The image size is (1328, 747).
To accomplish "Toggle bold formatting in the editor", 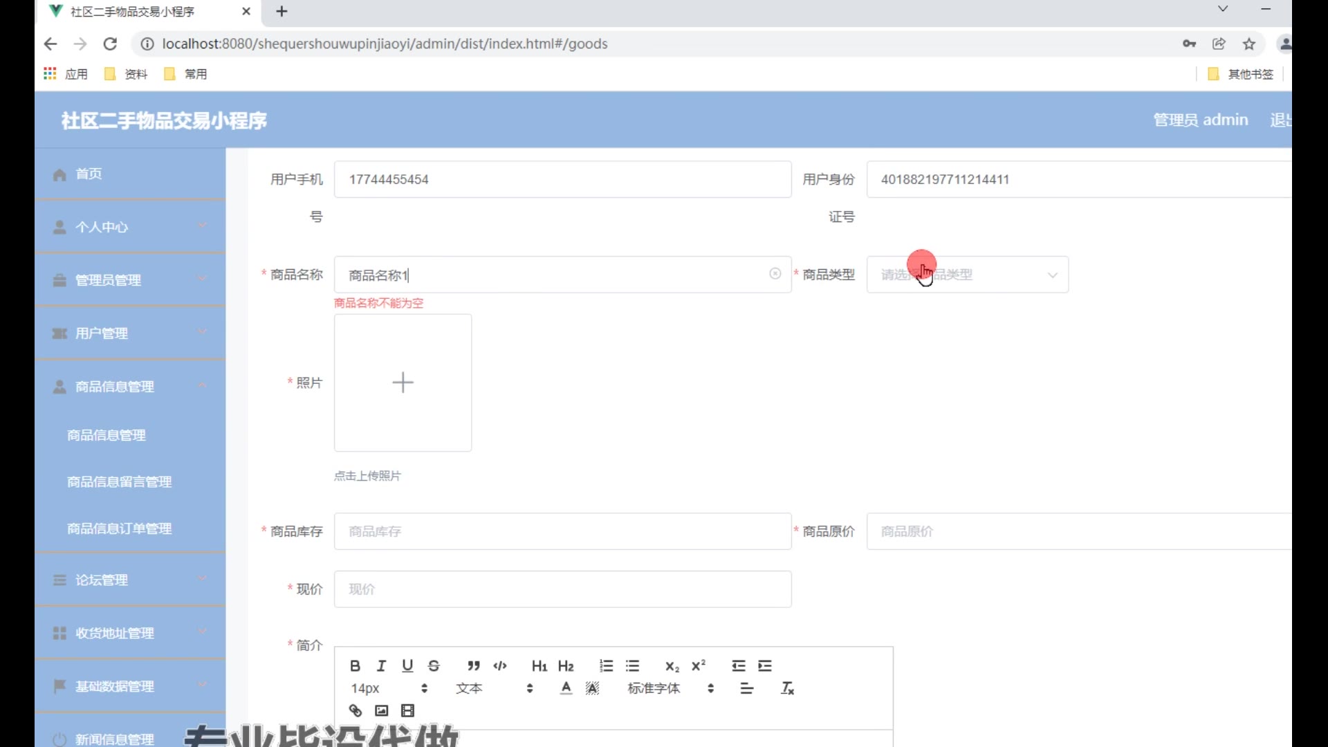I will pos(355,665).
